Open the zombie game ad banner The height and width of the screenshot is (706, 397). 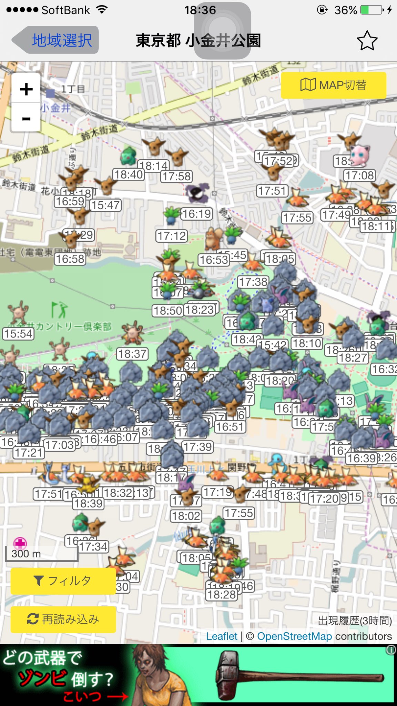[198, 675]
